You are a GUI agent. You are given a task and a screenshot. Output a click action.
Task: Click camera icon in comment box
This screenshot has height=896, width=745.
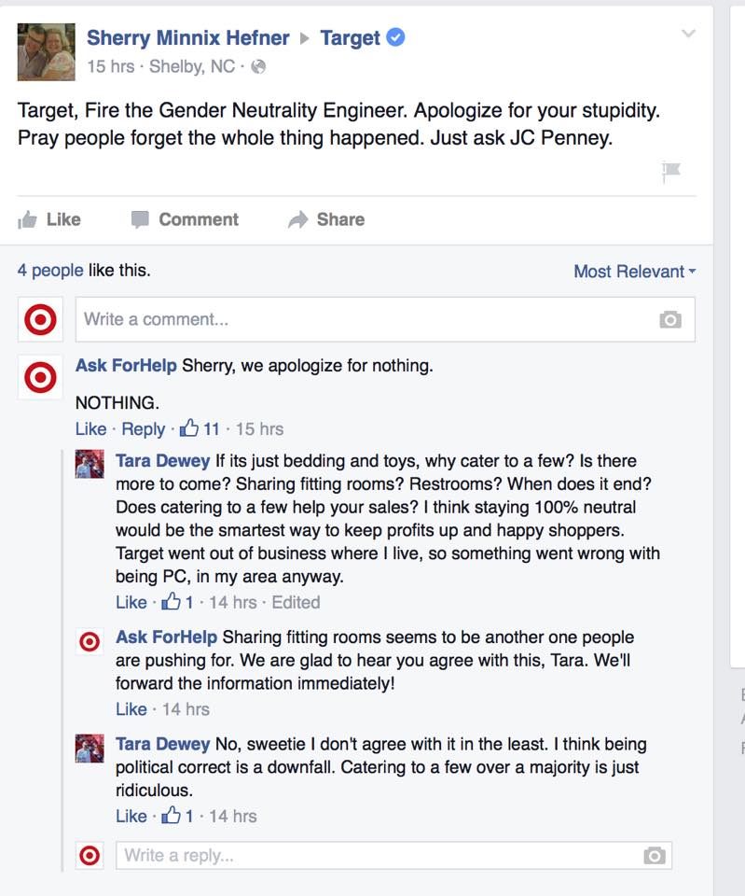click(x=669, y=320)
